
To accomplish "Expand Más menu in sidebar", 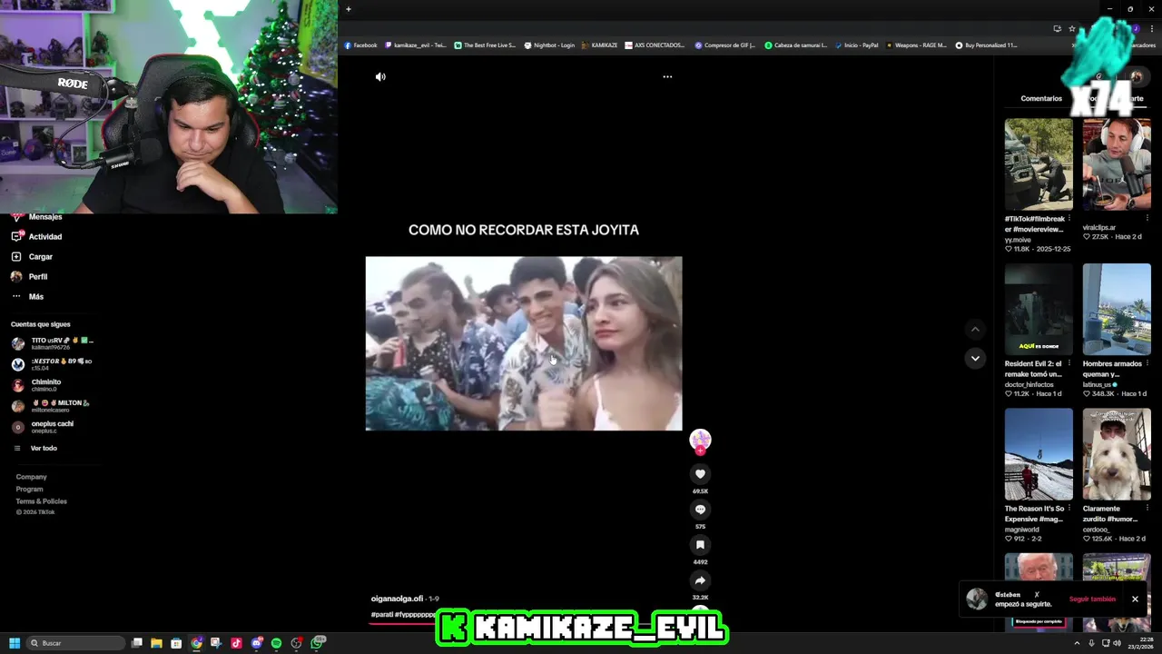I will pyautogui.click(x=27, y=296).
